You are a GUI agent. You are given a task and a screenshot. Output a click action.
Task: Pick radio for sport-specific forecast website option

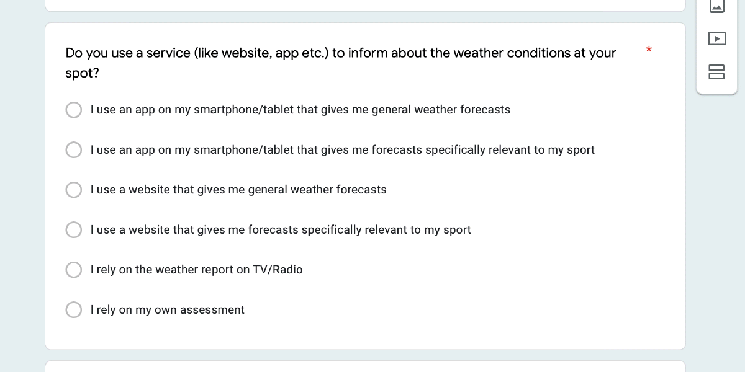tap(74, 230)
